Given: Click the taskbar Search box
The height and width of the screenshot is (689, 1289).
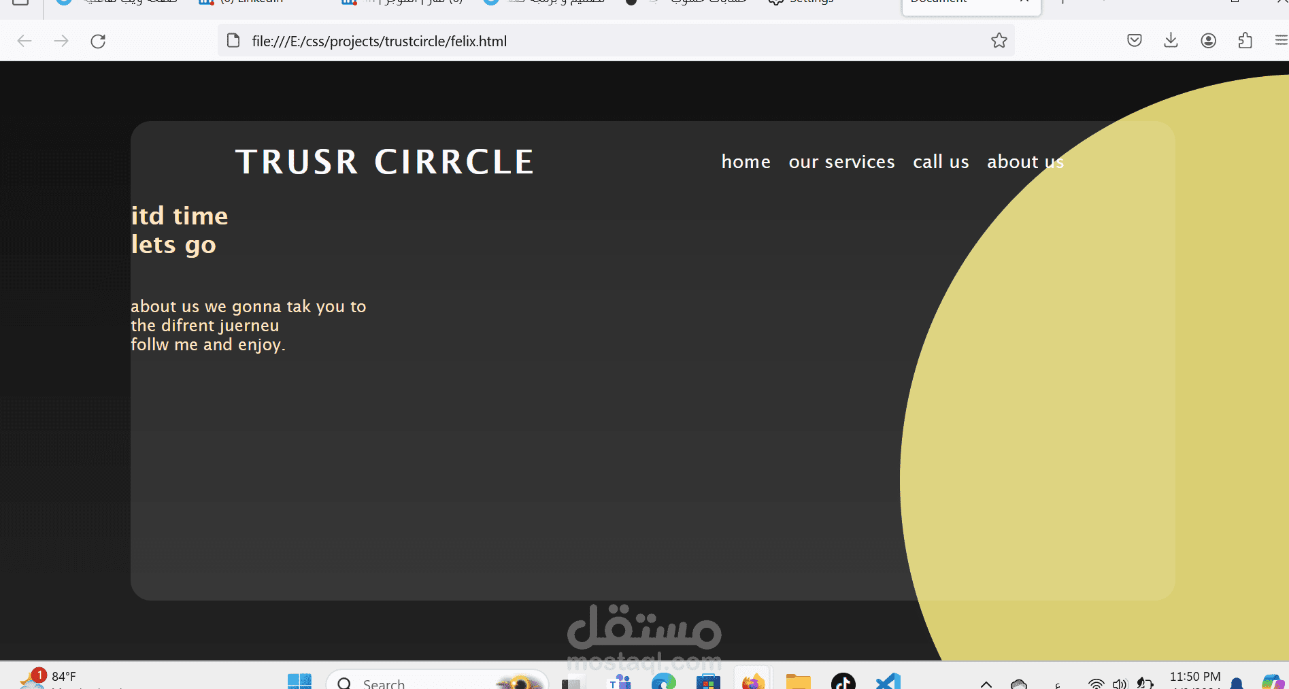Looking at the screenshot, I should (x=437, y=681).
